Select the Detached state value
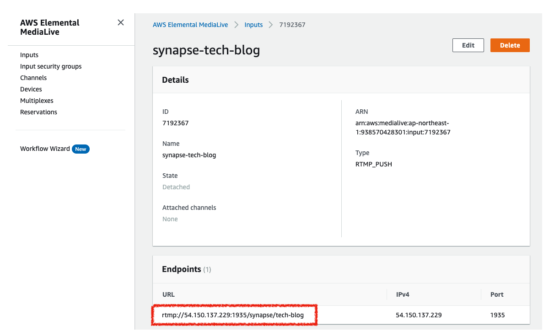This screenshot has height=331, width=549. click(x=176, y=187)
